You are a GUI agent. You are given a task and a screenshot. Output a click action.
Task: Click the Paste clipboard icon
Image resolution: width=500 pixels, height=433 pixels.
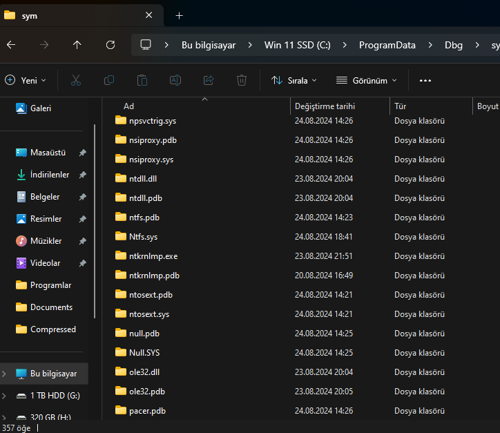point(142,80)
